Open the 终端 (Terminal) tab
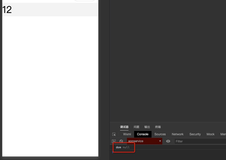The image size is (226, 160). pos(158,127)
